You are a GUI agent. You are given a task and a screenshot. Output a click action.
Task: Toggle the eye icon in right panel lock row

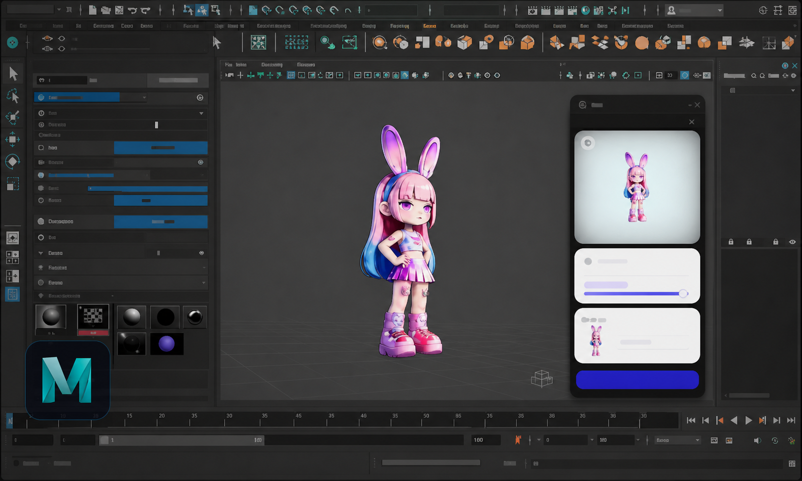click(792, 242)
